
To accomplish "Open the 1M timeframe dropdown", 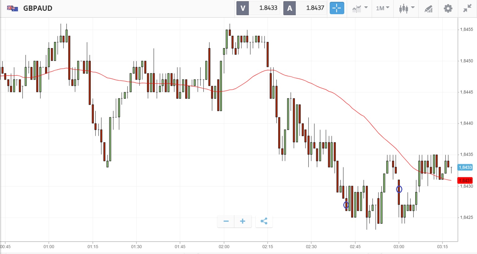I will (383, 8).
